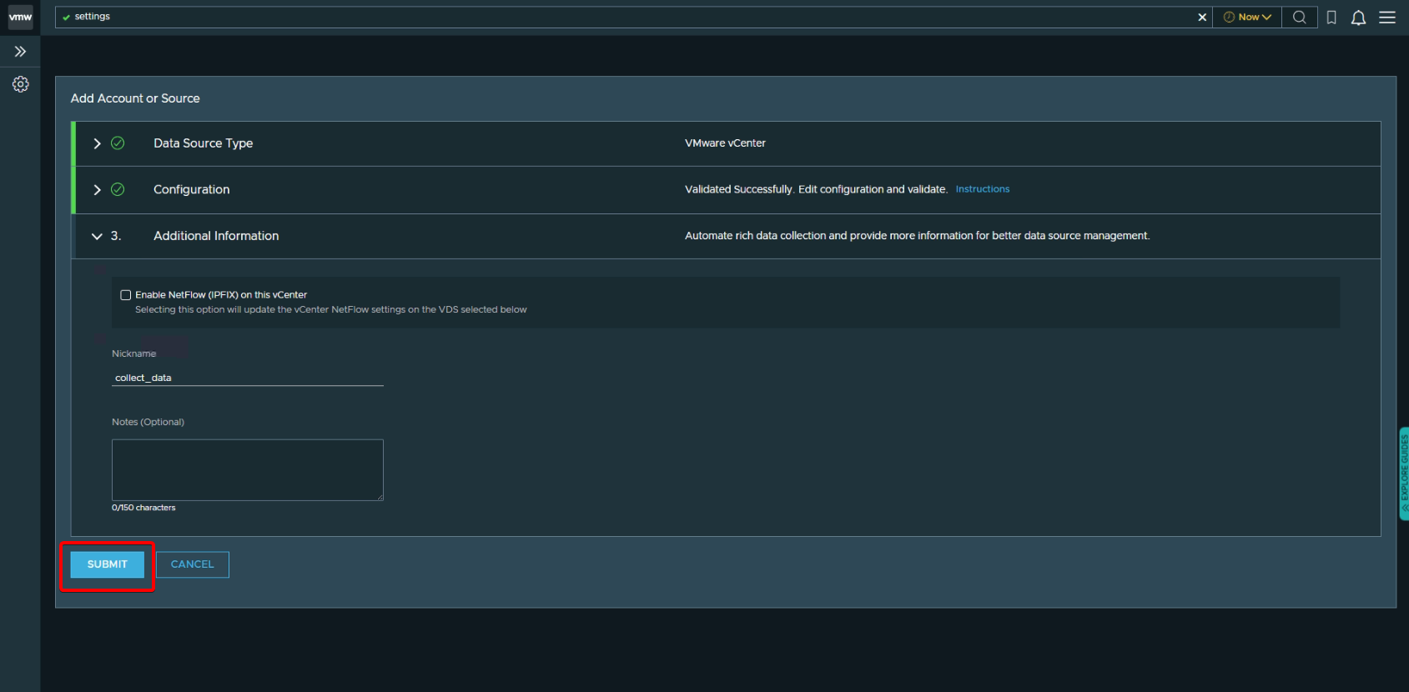This screenshot has width=1409, height=692.
Task: Focus the settings search box
Action: click(x=626, y=17)
